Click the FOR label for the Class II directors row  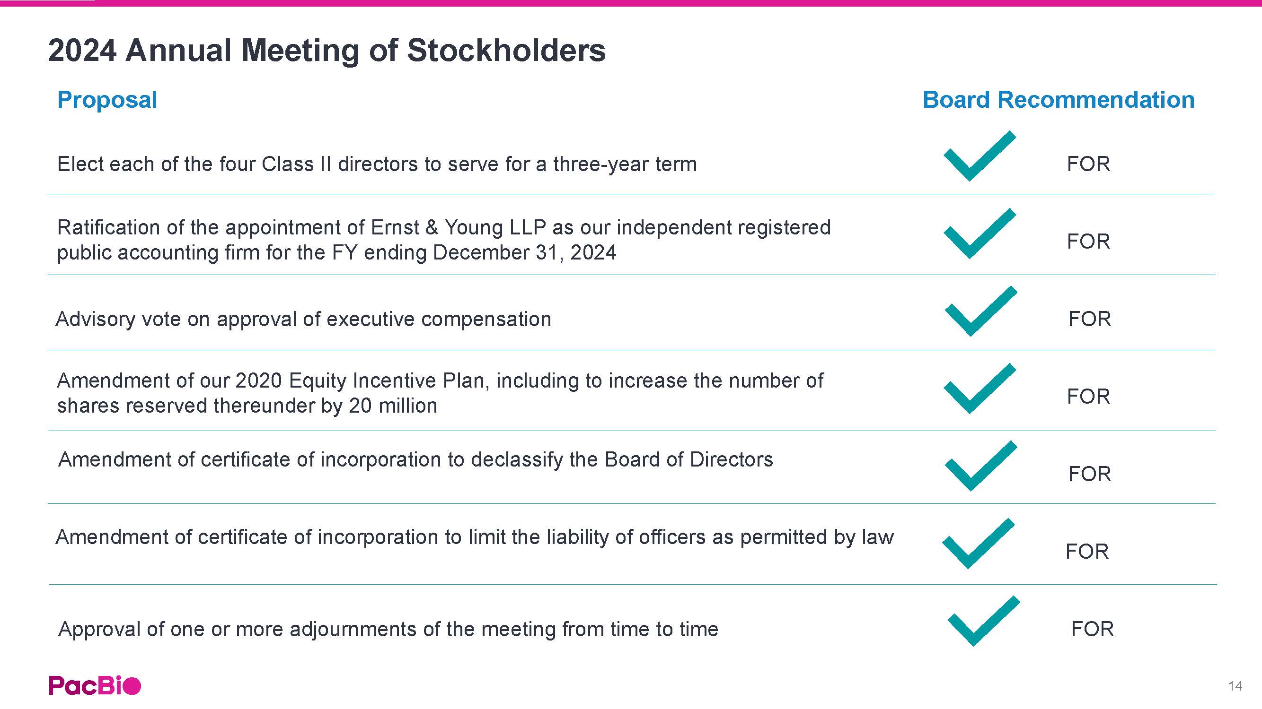1088,164
